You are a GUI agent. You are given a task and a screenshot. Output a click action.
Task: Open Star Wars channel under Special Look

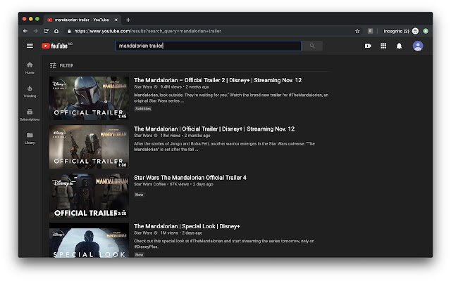[143, 233]
